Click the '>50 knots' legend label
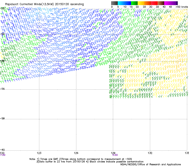Viewport: 189px width, 166px height. click(182, 7)
